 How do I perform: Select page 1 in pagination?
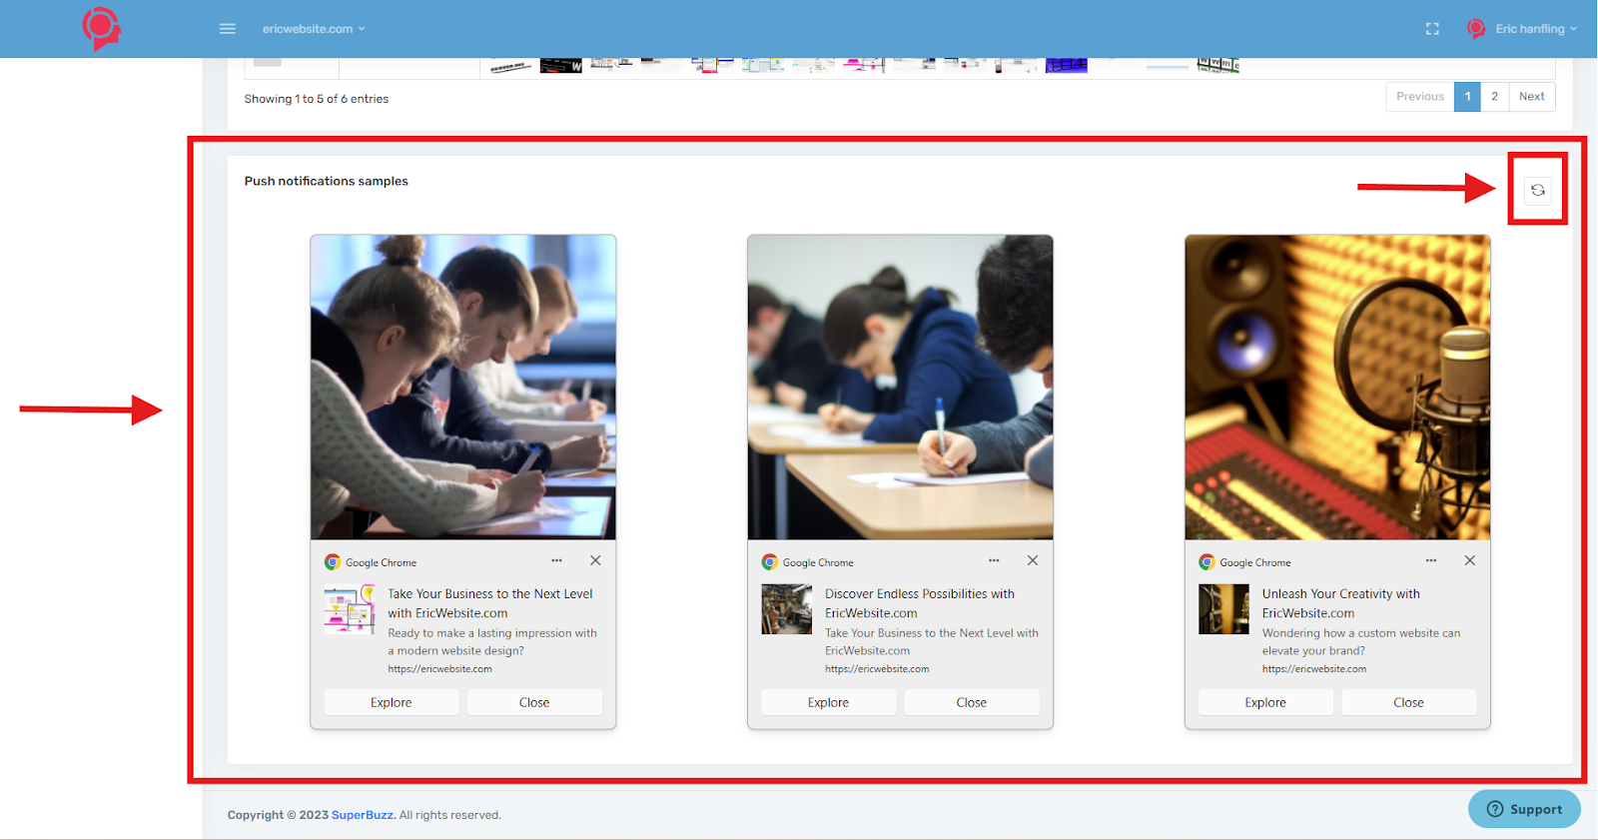pyautogui.click(x=1468, y=97)
